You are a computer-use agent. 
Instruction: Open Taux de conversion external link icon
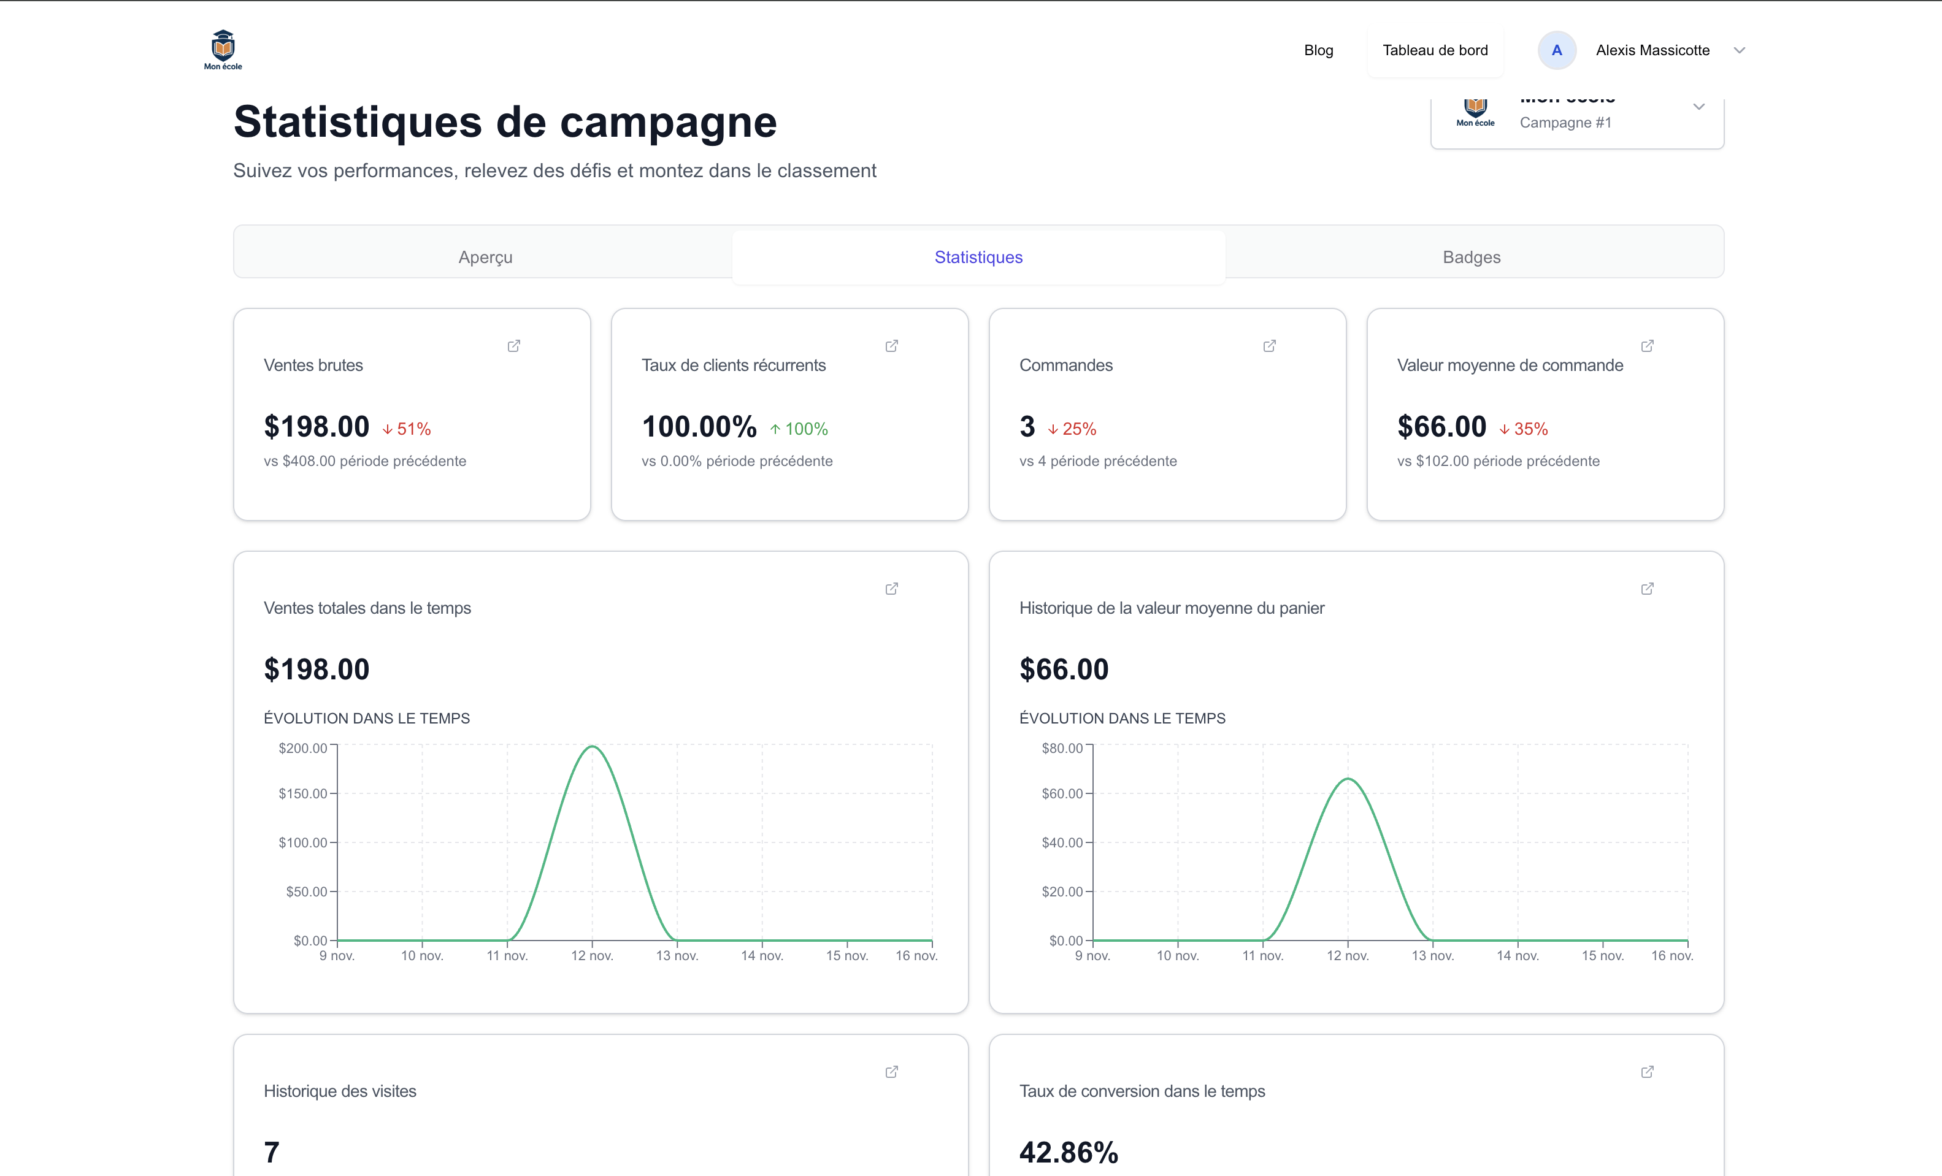click(x=1647, y=1072)
